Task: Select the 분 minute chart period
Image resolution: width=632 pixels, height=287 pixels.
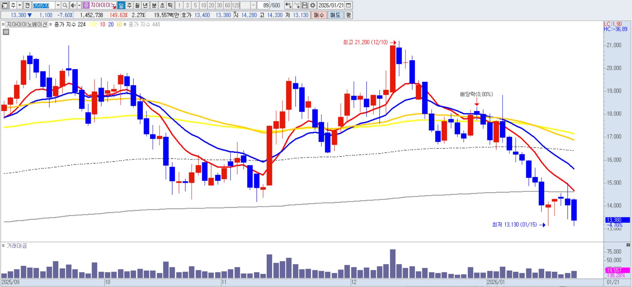Action: [154, 5]
